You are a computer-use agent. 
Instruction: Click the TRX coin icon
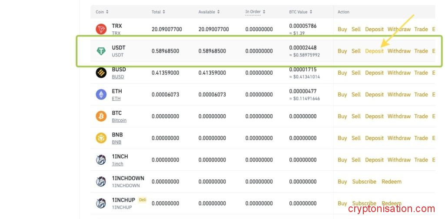click(x=101, y=30)
